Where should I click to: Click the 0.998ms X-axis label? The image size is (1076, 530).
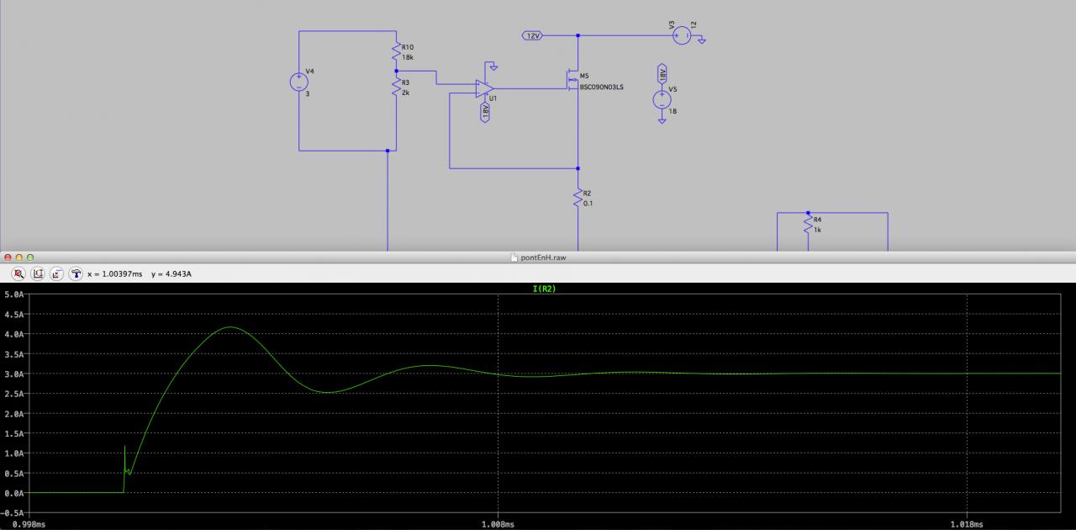29,523
